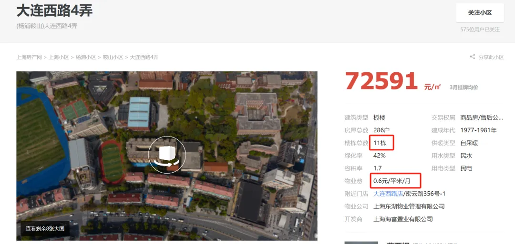
Task: Click the share icon beside 分享此小区
Action: coord(472,57)
